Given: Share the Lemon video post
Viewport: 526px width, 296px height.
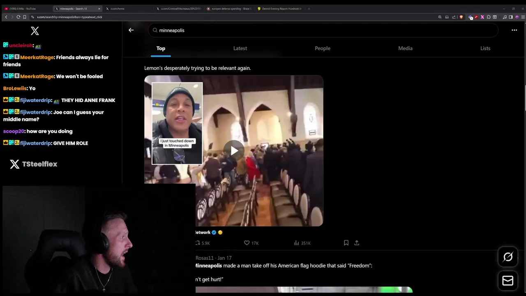Looking at the screenshot, I should [357, 243].
